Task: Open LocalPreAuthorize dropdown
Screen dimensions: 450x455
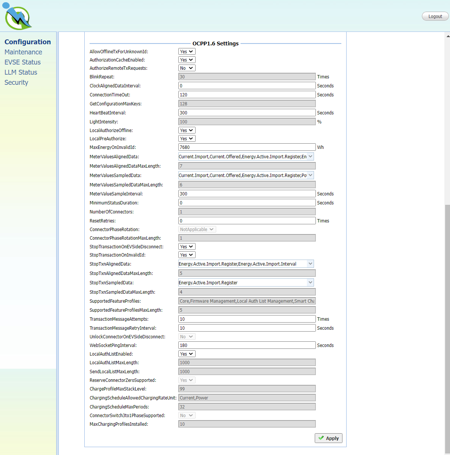Action: pyautogui.click(x=187, y=139)
